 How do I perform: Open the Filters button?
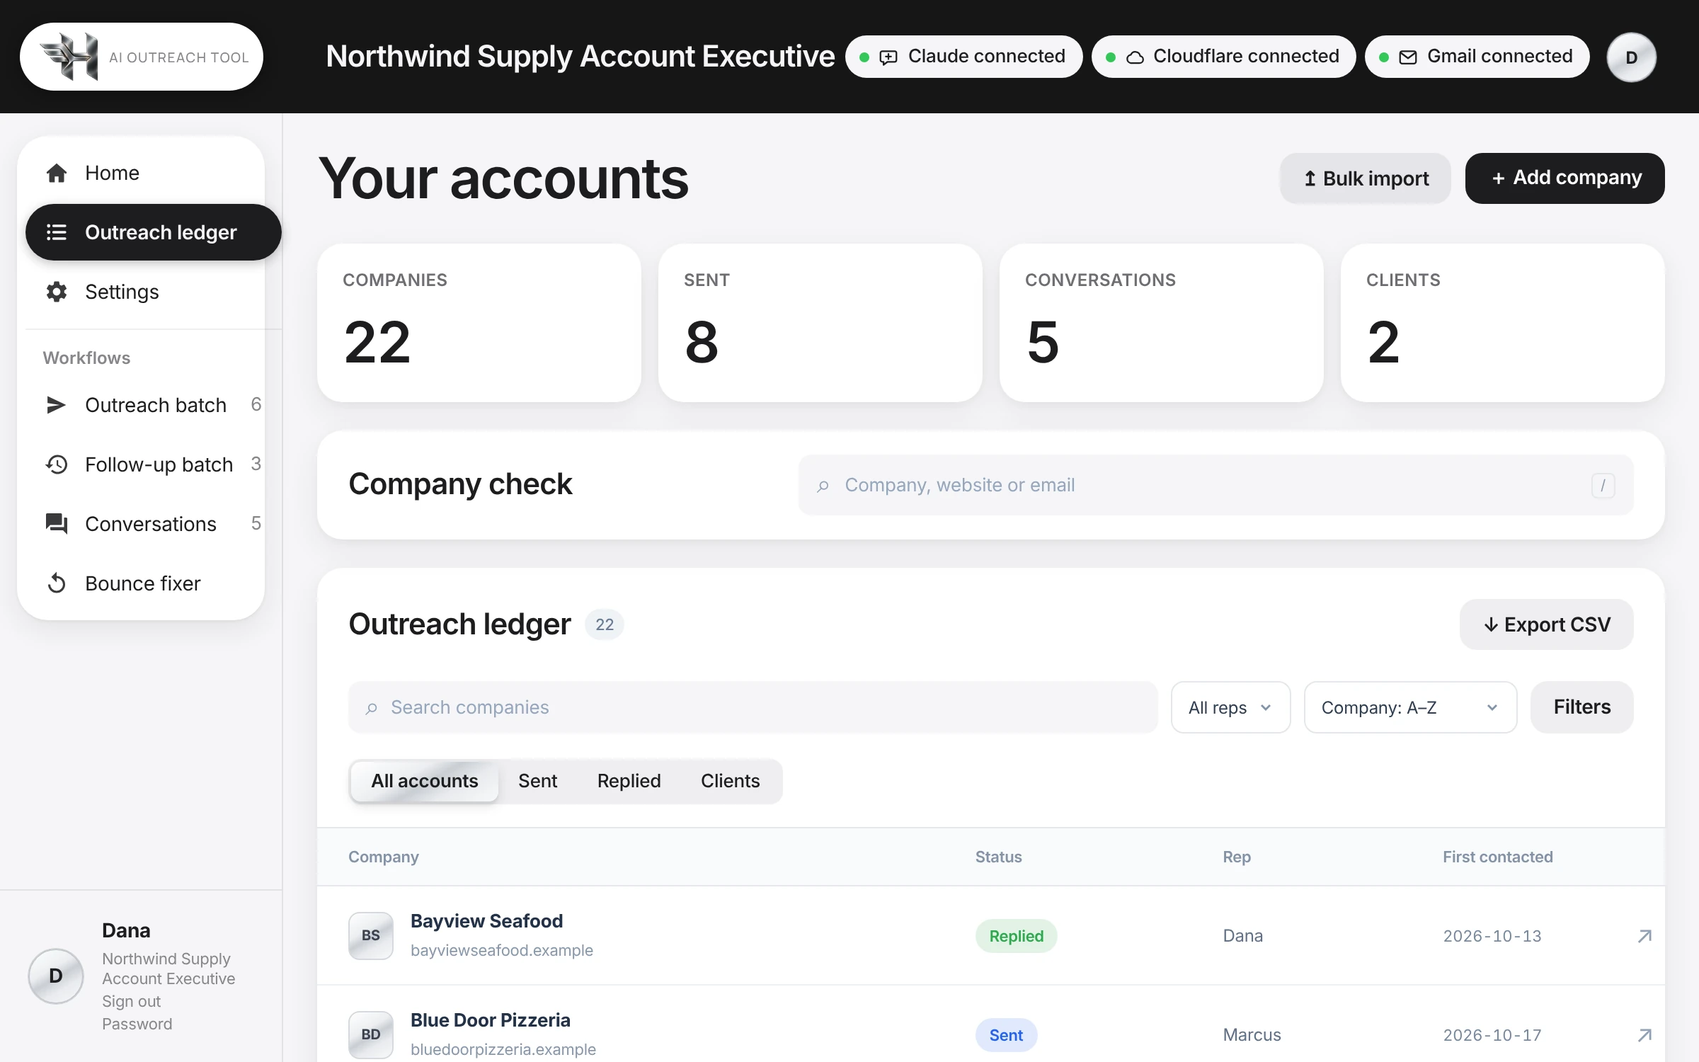pos(1582,707)
